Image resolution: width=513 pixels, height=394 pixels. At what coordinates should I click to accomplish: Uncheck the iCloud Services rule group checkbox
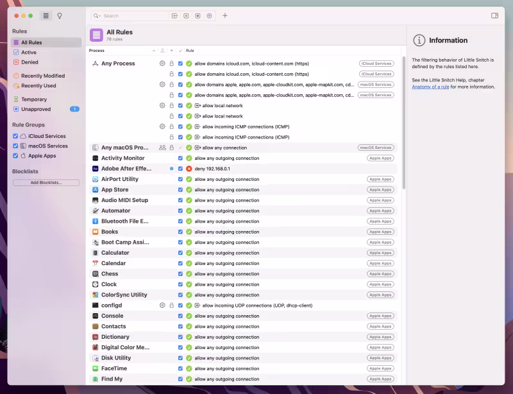[x=15, y=136]
